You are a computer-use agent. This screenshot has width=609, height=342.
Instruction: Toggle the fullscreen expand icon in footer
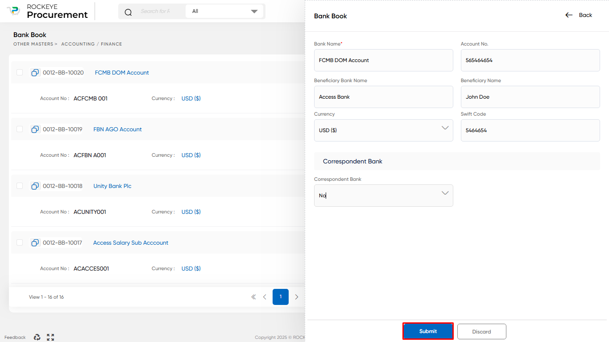50,337
